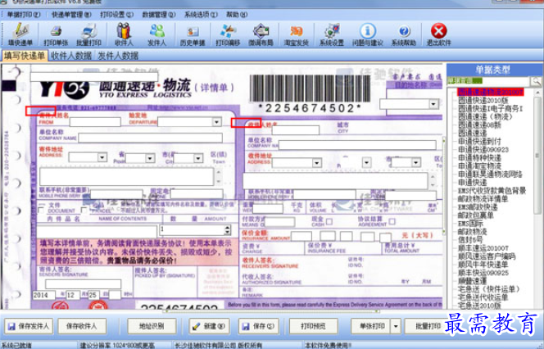The height and width of the screenshot is (349, 544).
Task: Open the 目的地名称 destination dropdown
Action: click(433, 104)
